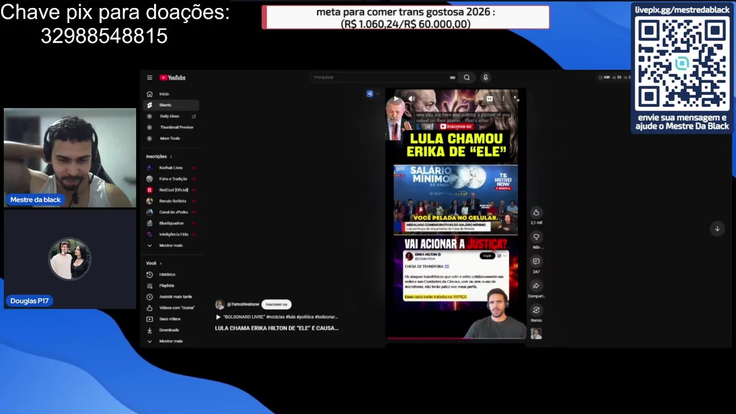
Task: Open the three-dot more options on Short
Action: pos(503,99)
